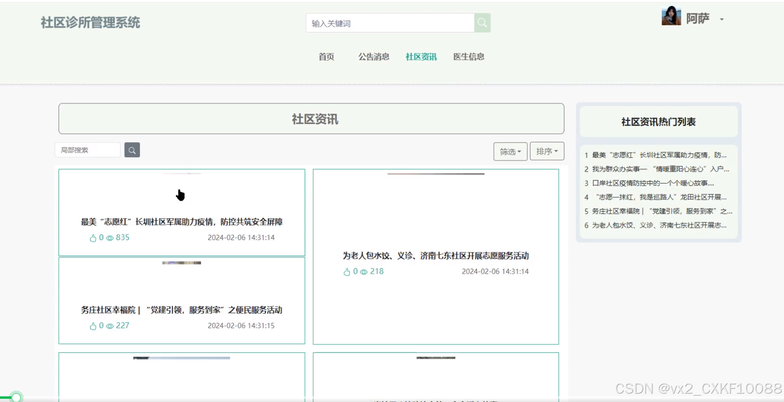
Task: Focus the 局部搜索 local search field
Action: pyautogui.click(x=88, y=150)
